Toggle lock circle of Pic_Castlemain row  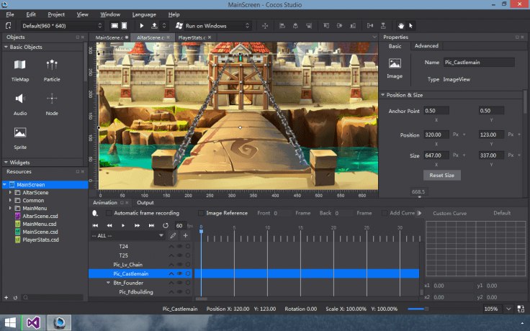(x=188, y=273)
